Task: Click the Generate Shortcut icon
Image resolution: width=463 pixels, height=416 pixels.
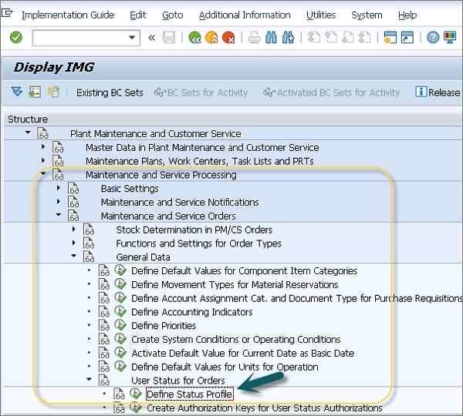Action: coord(407,38)
